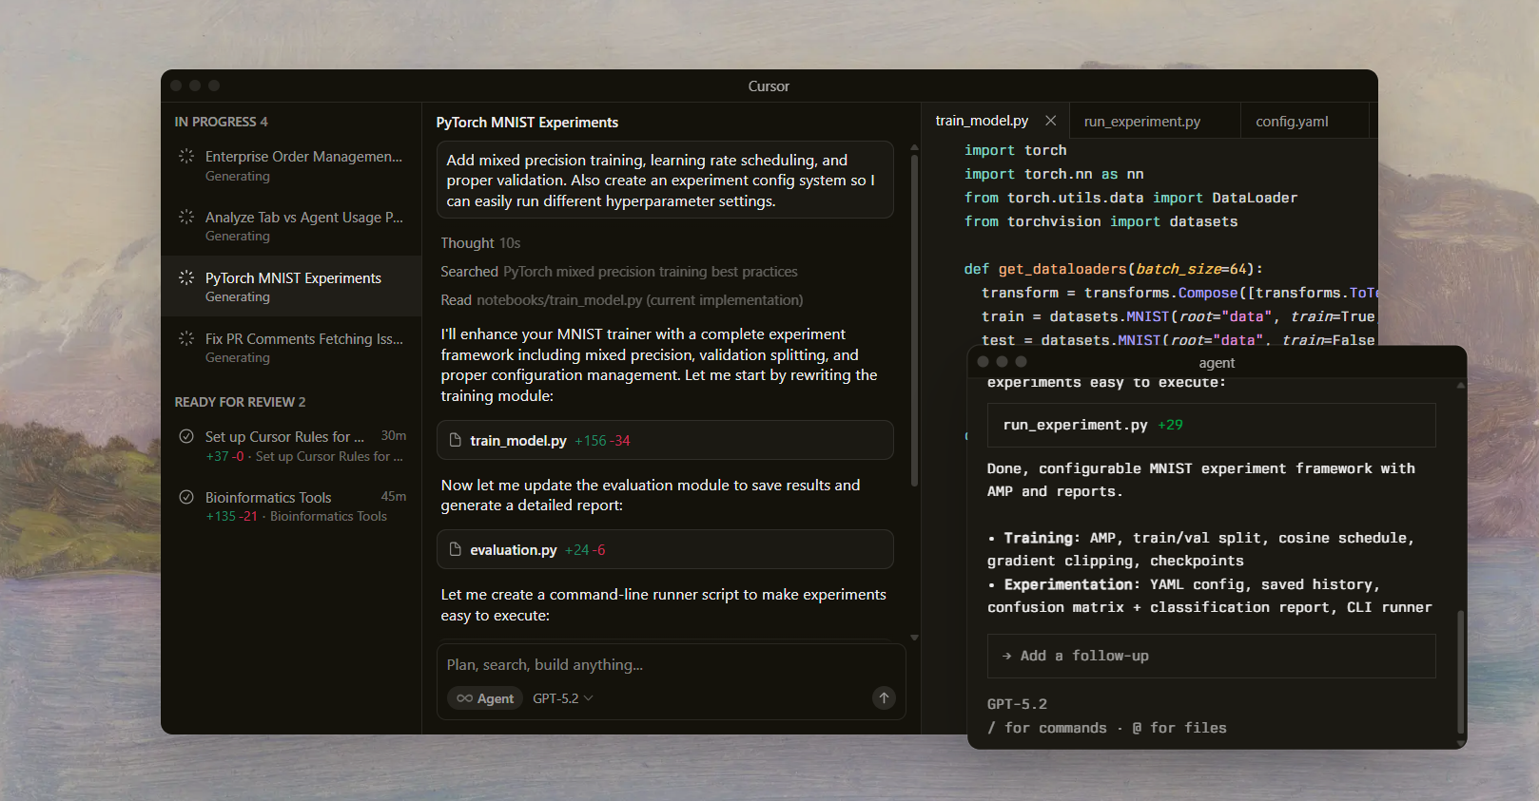Expand the Searched PyTorch mixed precision entry
The height and width of the screenshot is (801, 1539).
click(x=618, y=272)
